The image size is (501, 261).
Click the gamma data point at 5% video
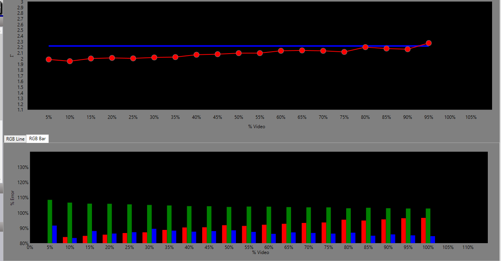tap(49, 59)
